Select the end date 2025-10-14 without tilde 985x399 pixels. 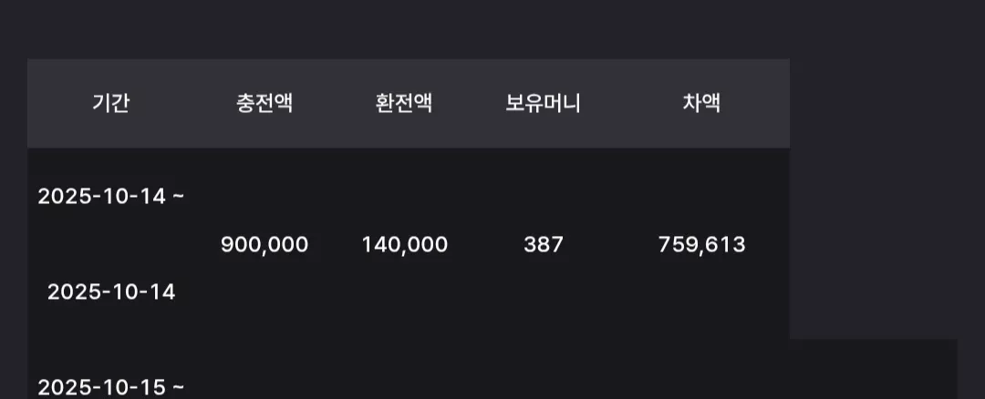click(111, 292)
